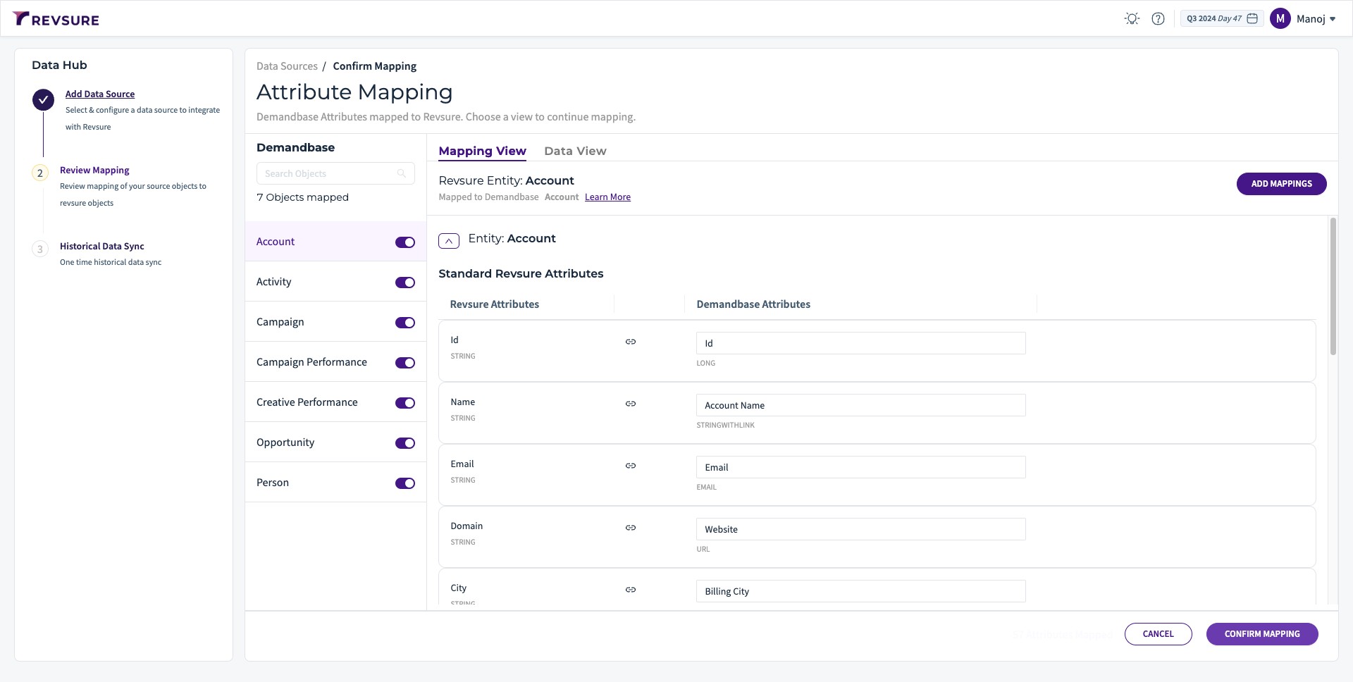The image size is (1353, 682).
Task: Click the mapping list vertical scrollbar
Action: tap(1333, 286)
